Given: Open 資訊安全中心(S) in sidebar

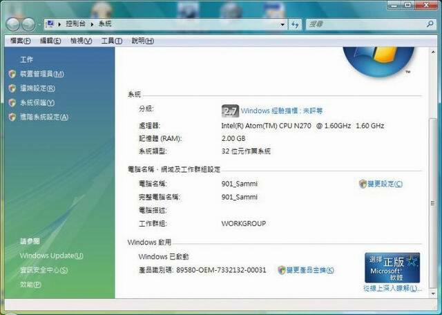Looking at the screenshot, I should pyautogui.click(x=44, y=270).
